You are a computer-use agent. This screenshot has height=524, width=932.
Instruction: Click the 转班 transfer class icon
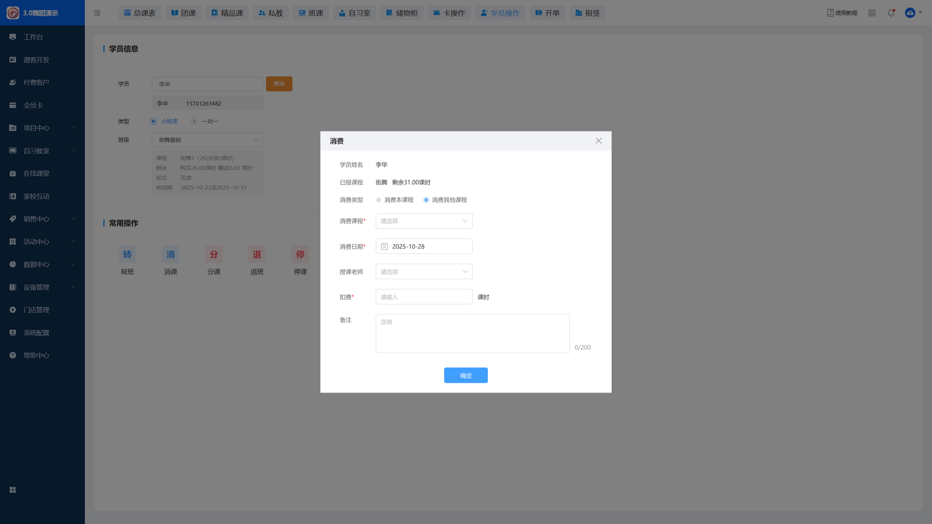127,255
